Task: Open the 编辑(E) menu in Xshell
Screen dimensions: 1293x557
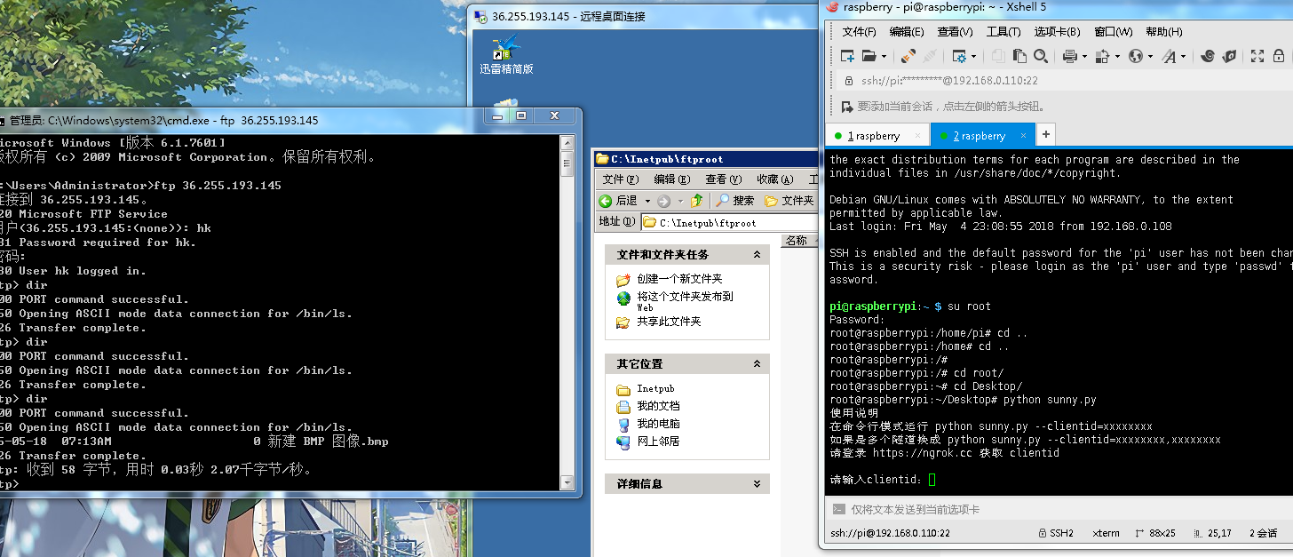Action: coord(907,32)
